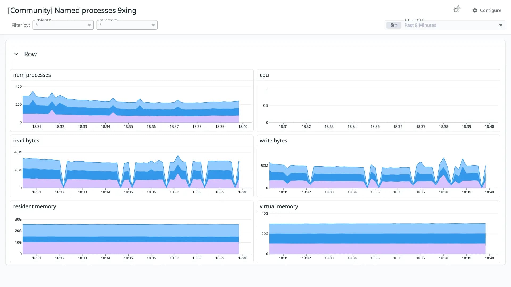Image resolution: width=511 pixels, height=287 pixels.
Task: Open the instance filter dropdown
Action: point(63,25)
